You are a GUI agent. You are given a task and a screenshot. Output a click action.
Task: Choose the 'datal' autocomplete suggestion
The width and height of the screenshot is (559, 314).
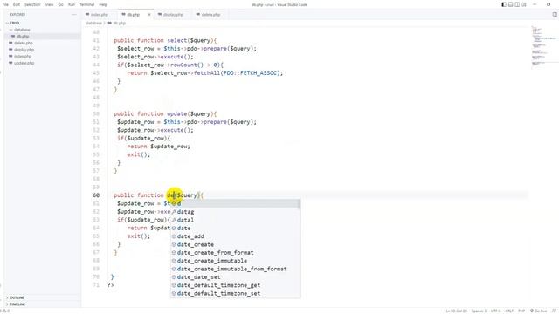[235, 220]
